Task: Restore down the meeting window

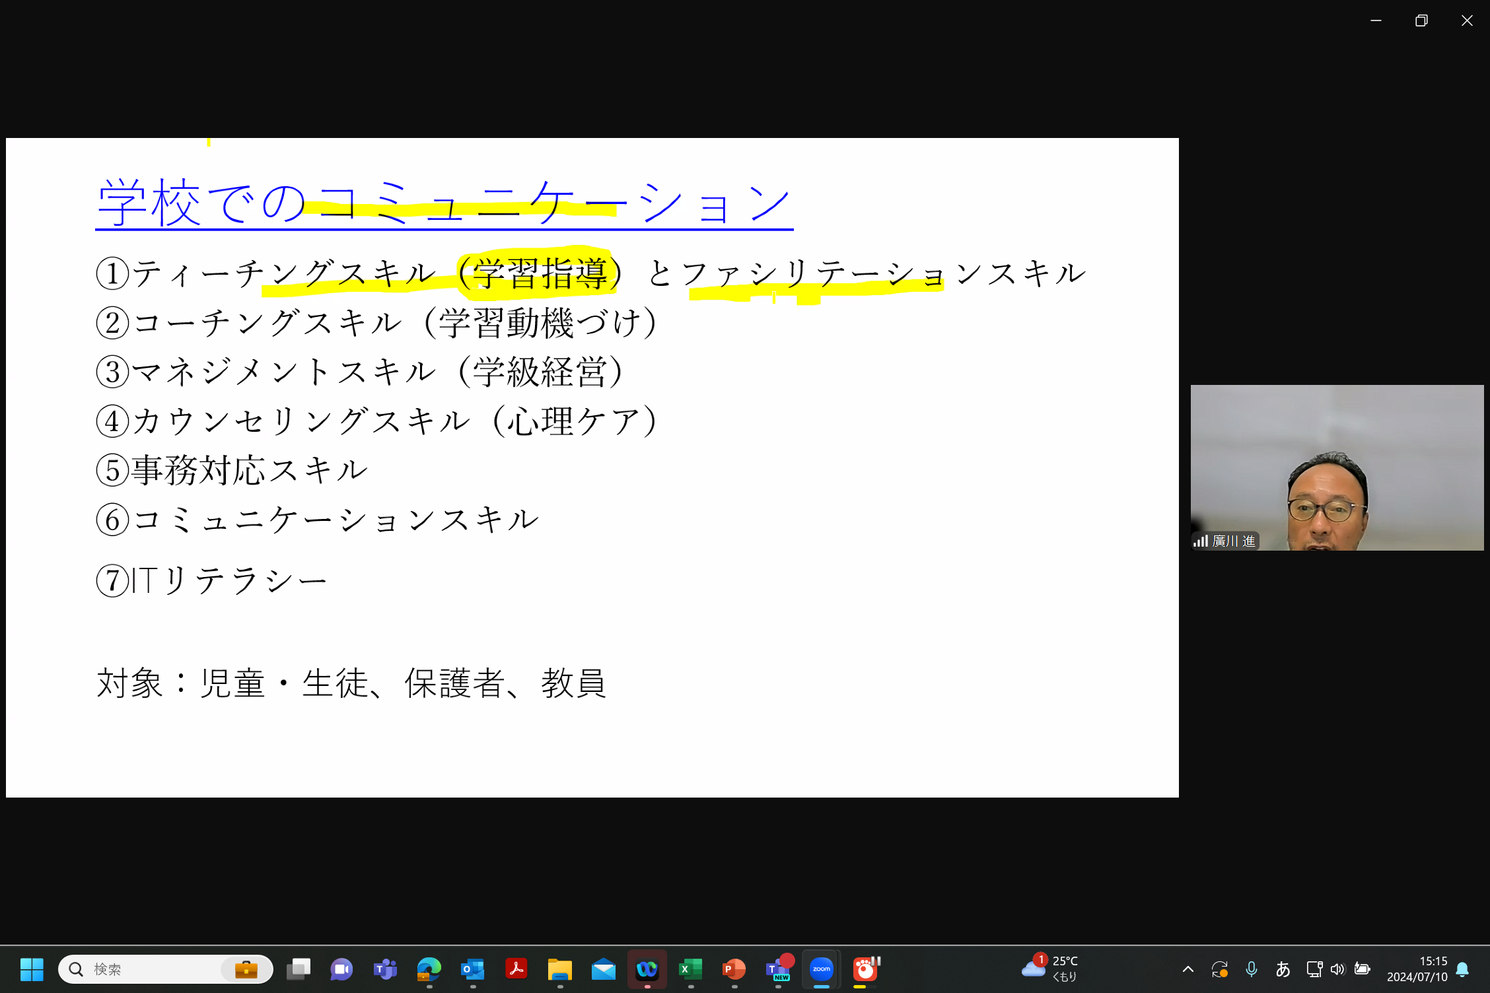Action: pyautogui.click(x=1421, y=20)
